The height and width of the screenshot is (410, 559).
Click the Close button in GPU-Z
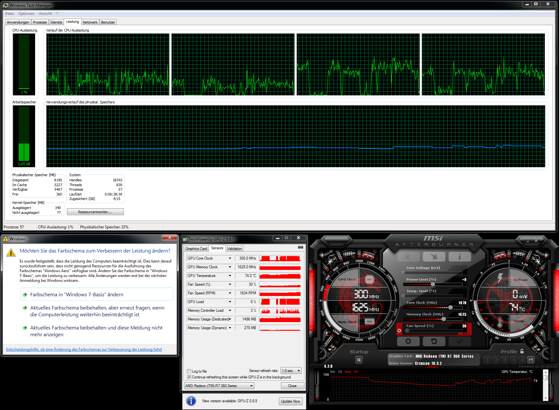coord(292,386)
